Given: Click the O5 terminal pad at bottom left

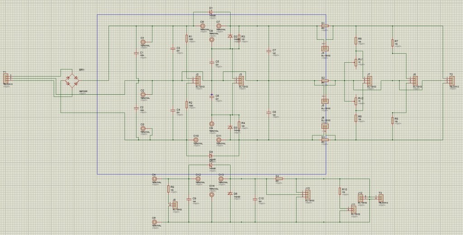Looking at the screenshot, I should click(x=154, y=222).
